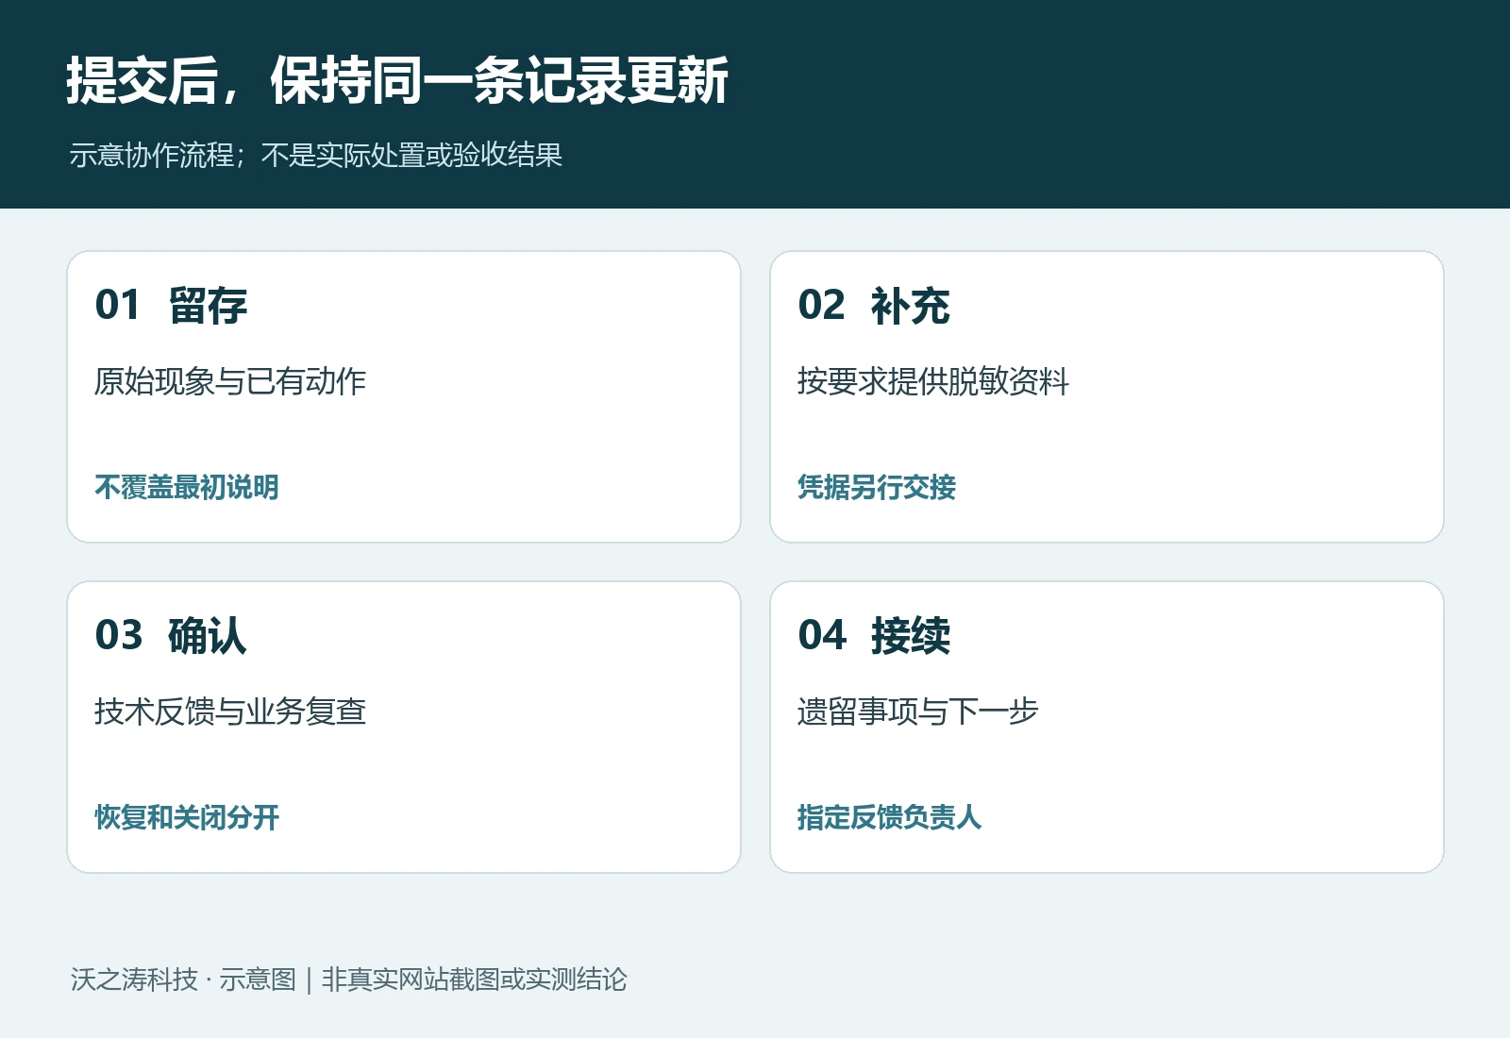Click the footer 沃之涛科技 · 示意图 disclaimer
1510x1038 pixels.
[x=348, y=979]
